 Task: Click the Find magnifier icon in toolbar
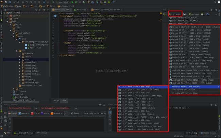click(x=35, y=2)
